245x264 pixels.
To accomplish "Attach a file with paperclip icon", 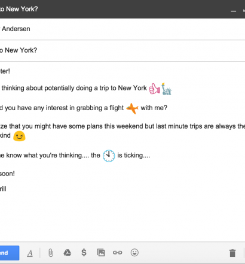I will coord(51,253).
